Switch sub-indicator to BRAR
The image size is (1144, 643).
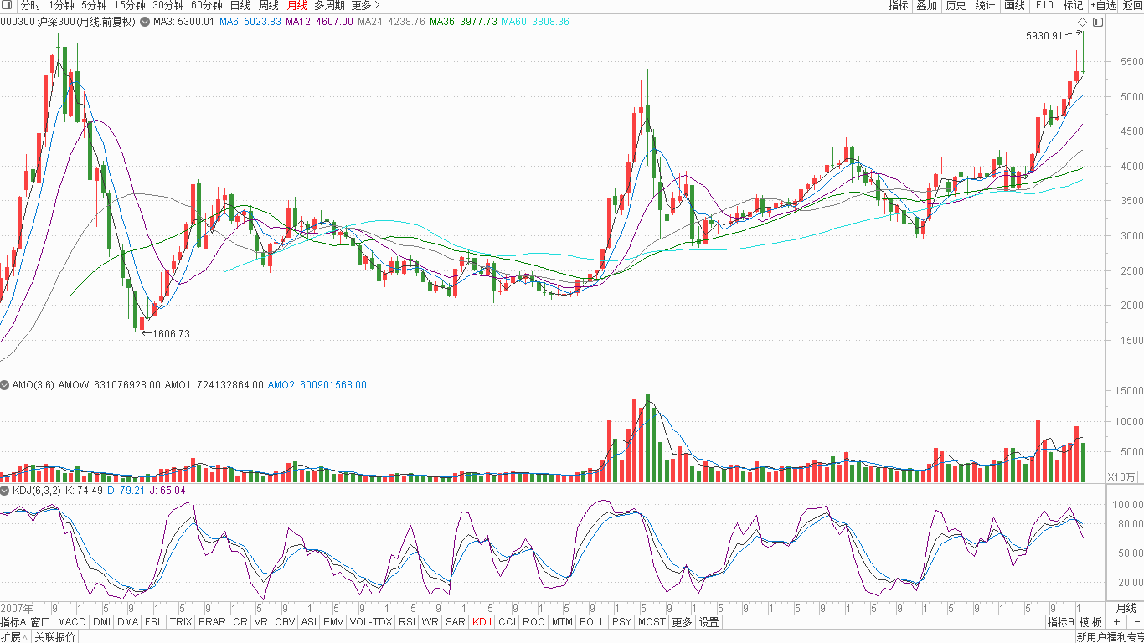click(x=212, y=622)
